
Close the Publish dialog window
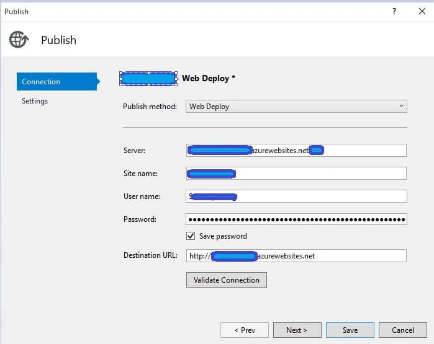422,11
